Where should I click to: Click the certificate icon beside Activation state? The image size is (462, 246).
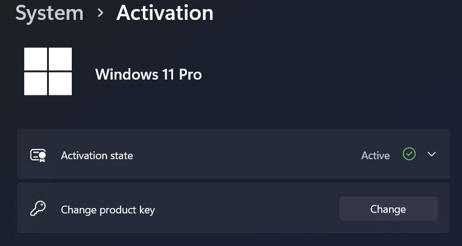coord(39,156)
